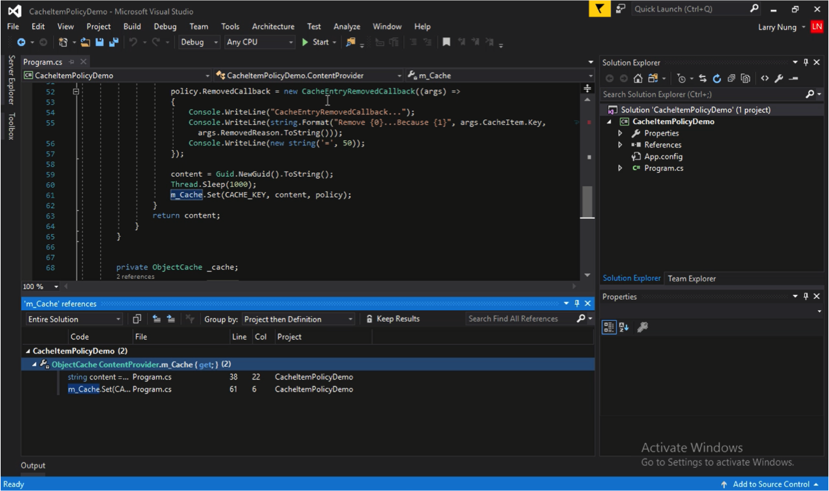
Task: Open the File menu
Action: [x=13, y=27]
